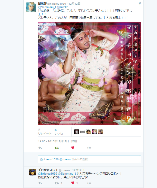This screenshot has height=188, width=157.
Task: Open the last liker avatar in the row
Action: pyautogui.click(x=100, y=132)
